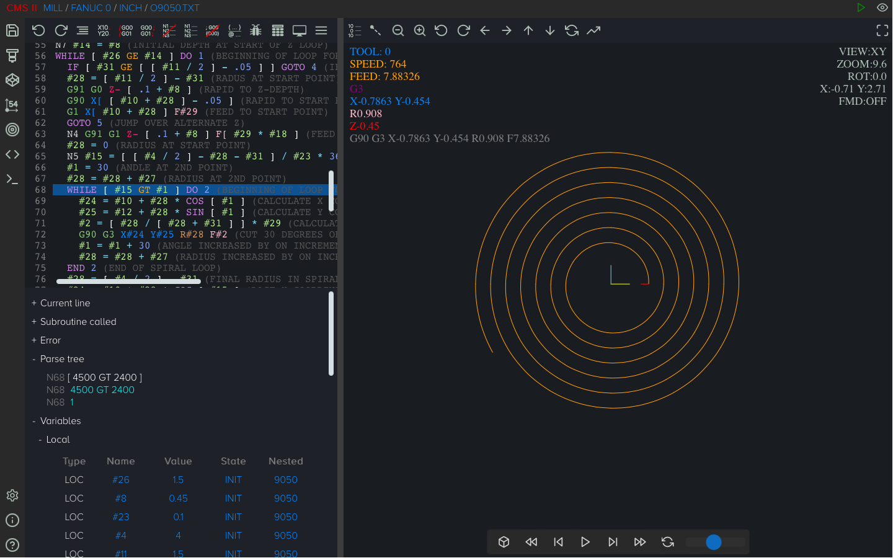
Task: Click the step back playback button
Action: pyautogui.click(x=558, y=542)
